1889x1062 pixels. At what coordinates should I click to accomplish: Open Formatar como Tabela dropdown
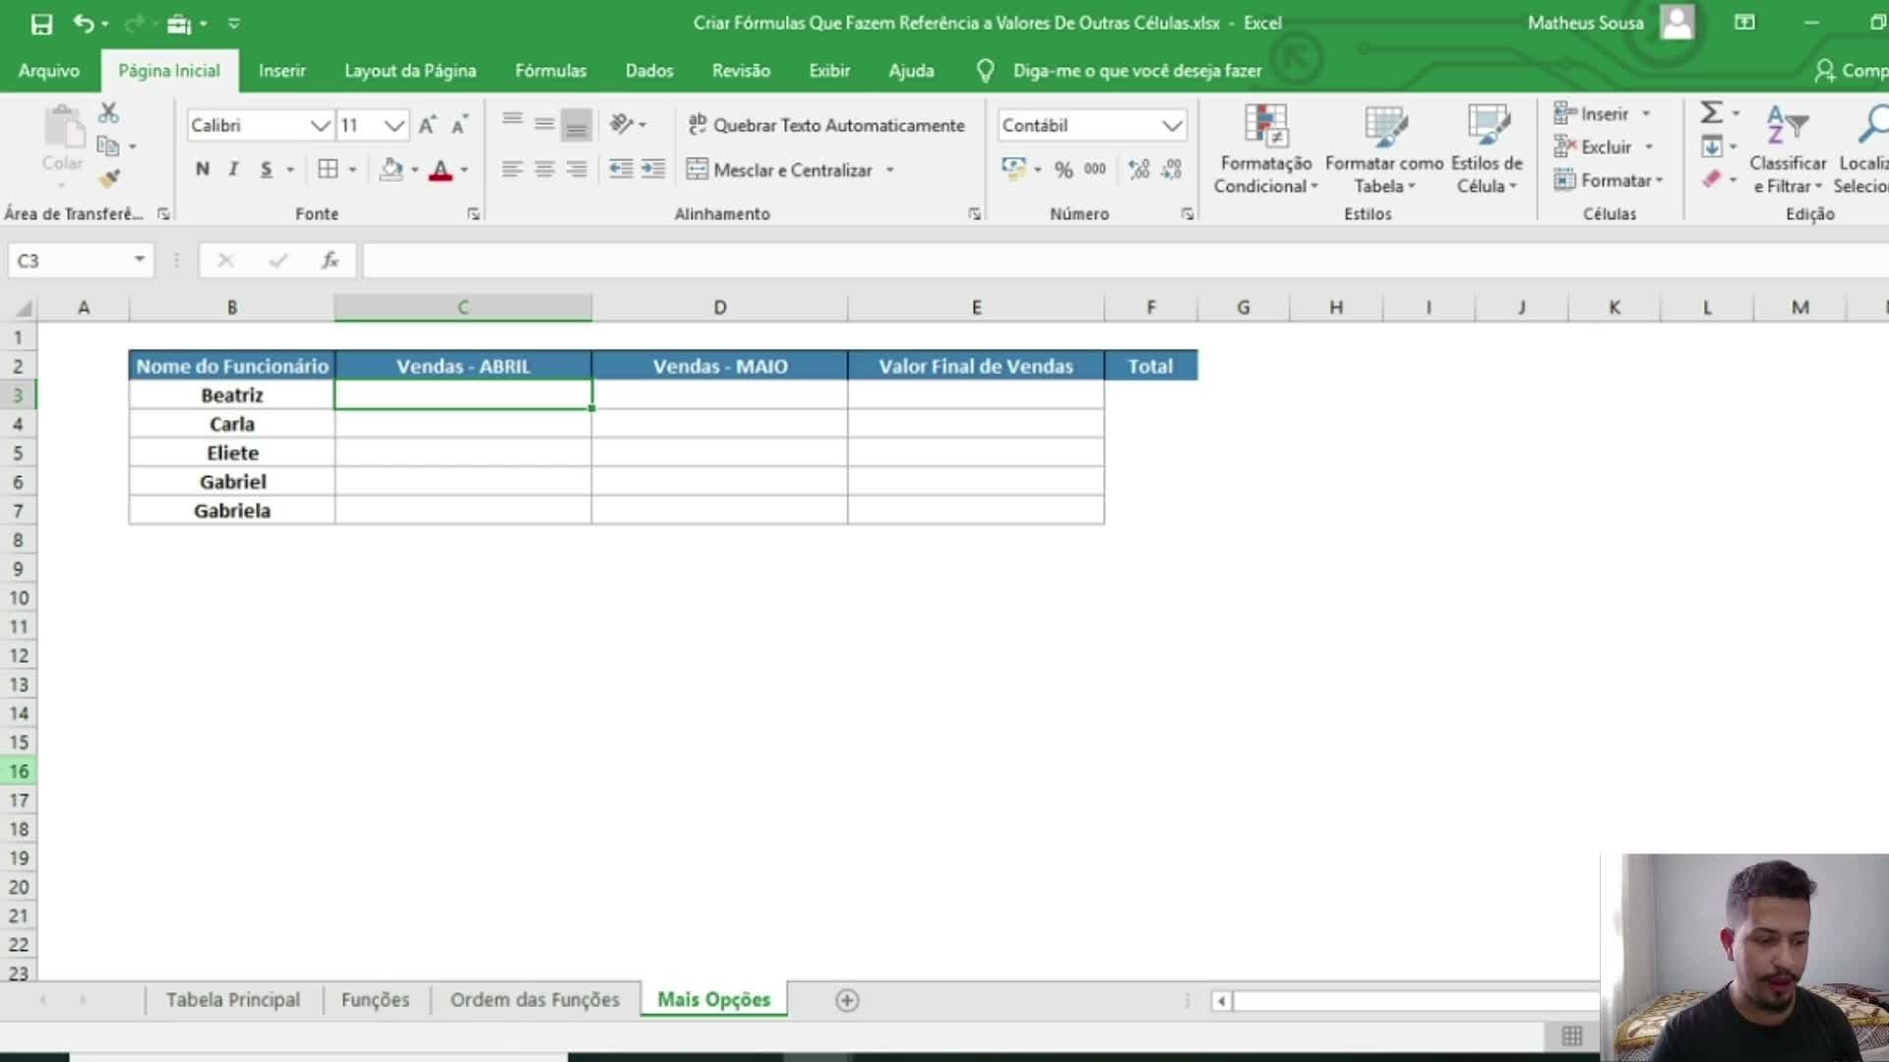click(1384, 148)
